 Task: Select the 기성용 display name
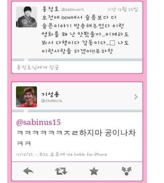(x=50, y=94)
